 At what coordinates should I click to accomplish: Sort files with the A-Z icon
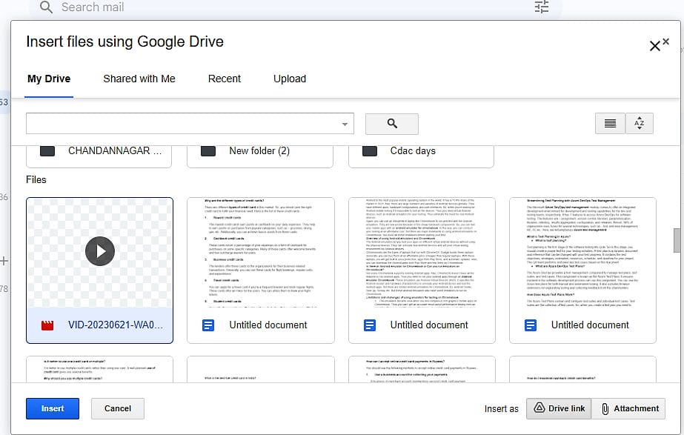point(640,123)
